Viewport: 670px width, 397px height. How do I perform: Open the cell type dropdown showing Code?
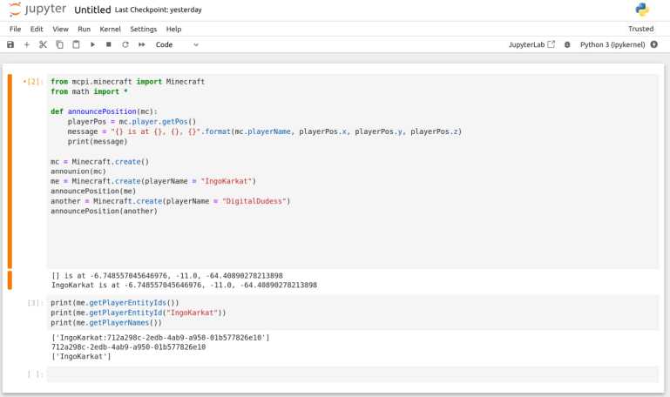pyautogui.click(x=177, y=44)
